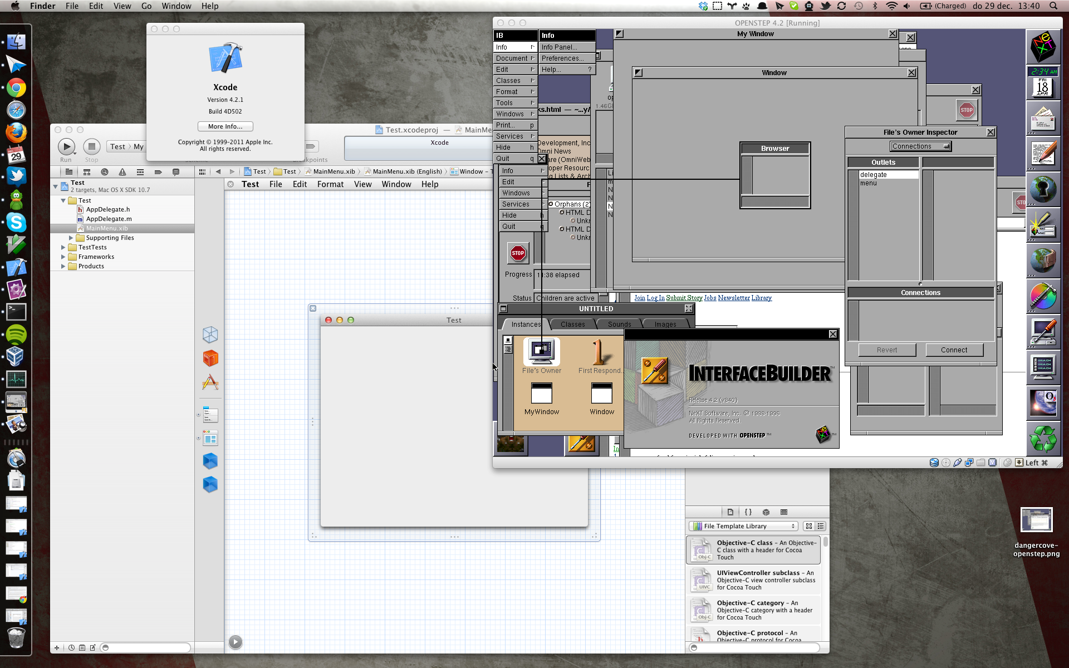Switch library to icon grid view
This screenshot has height=668, width=1069.
pos(809,526)
